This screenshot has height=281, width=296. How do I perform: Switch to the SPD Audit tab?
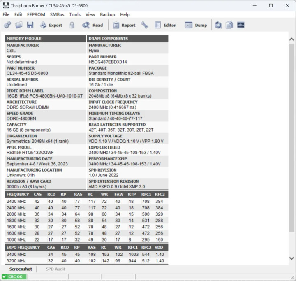coord(55,269)
